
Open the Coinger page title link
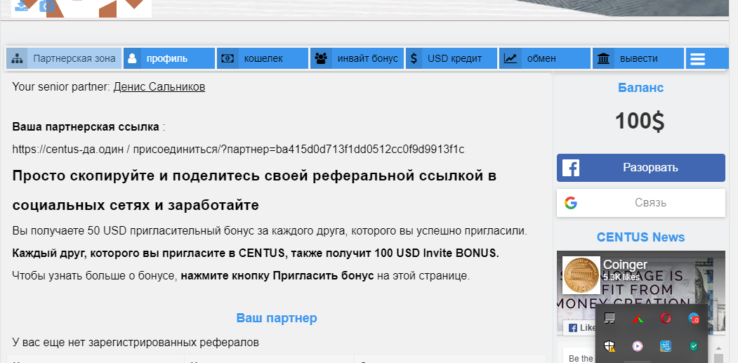[625, 265]
